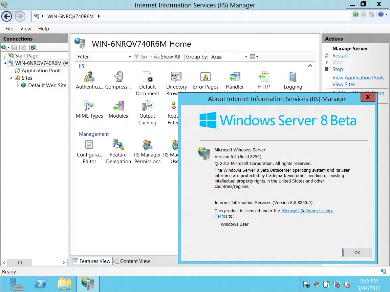The image size is (390, 292).
Task: Click the Back navigation arrow
Action: [x=7, y=17]
